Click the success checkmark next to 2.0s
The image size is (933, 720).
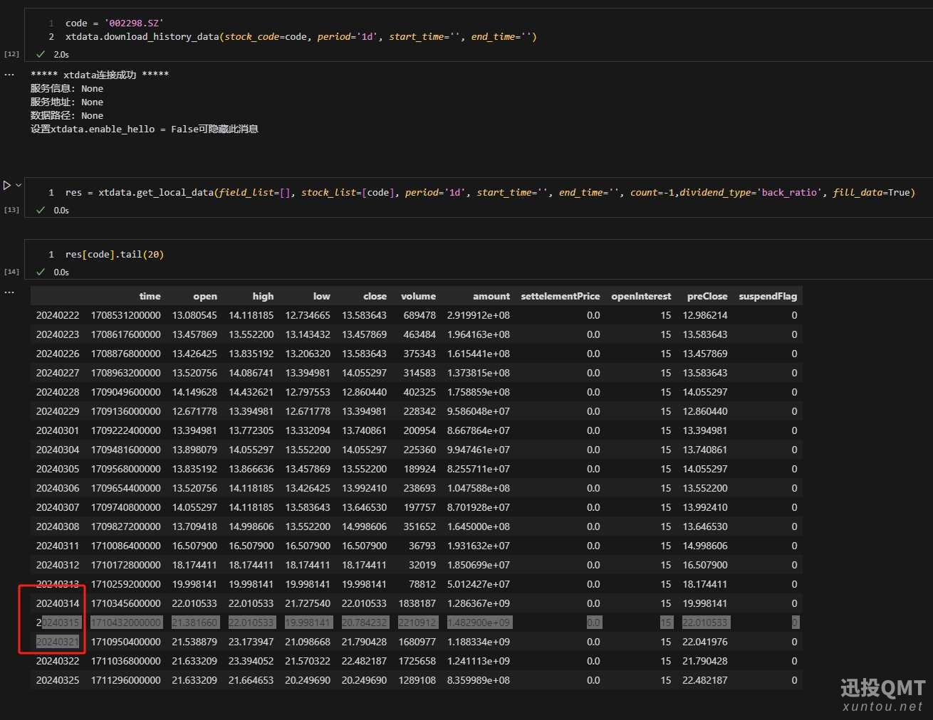coord(41,54)
